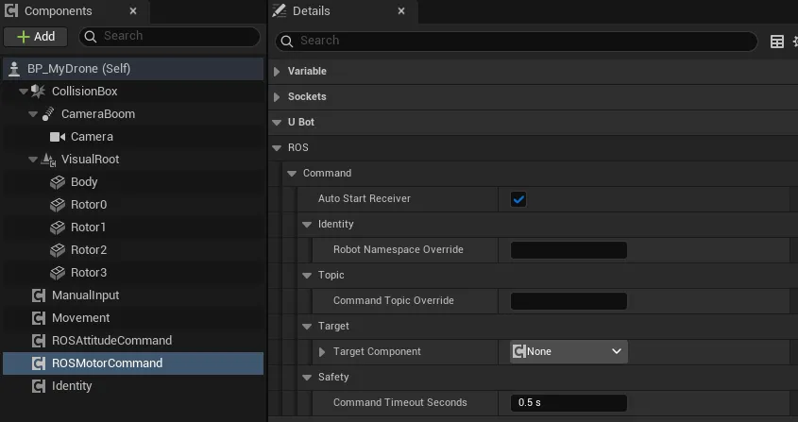This screenshot has width=798, height=422.
Task: Switch to the Details tab
Action: pyautogui.click(x=311, y=11)
